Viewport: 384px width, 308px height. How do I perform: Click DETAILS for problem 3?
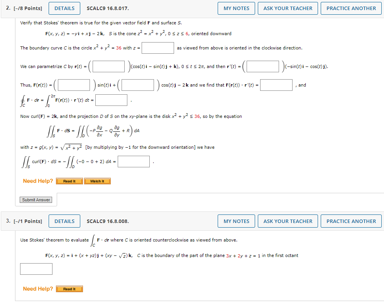click(64, 221)
